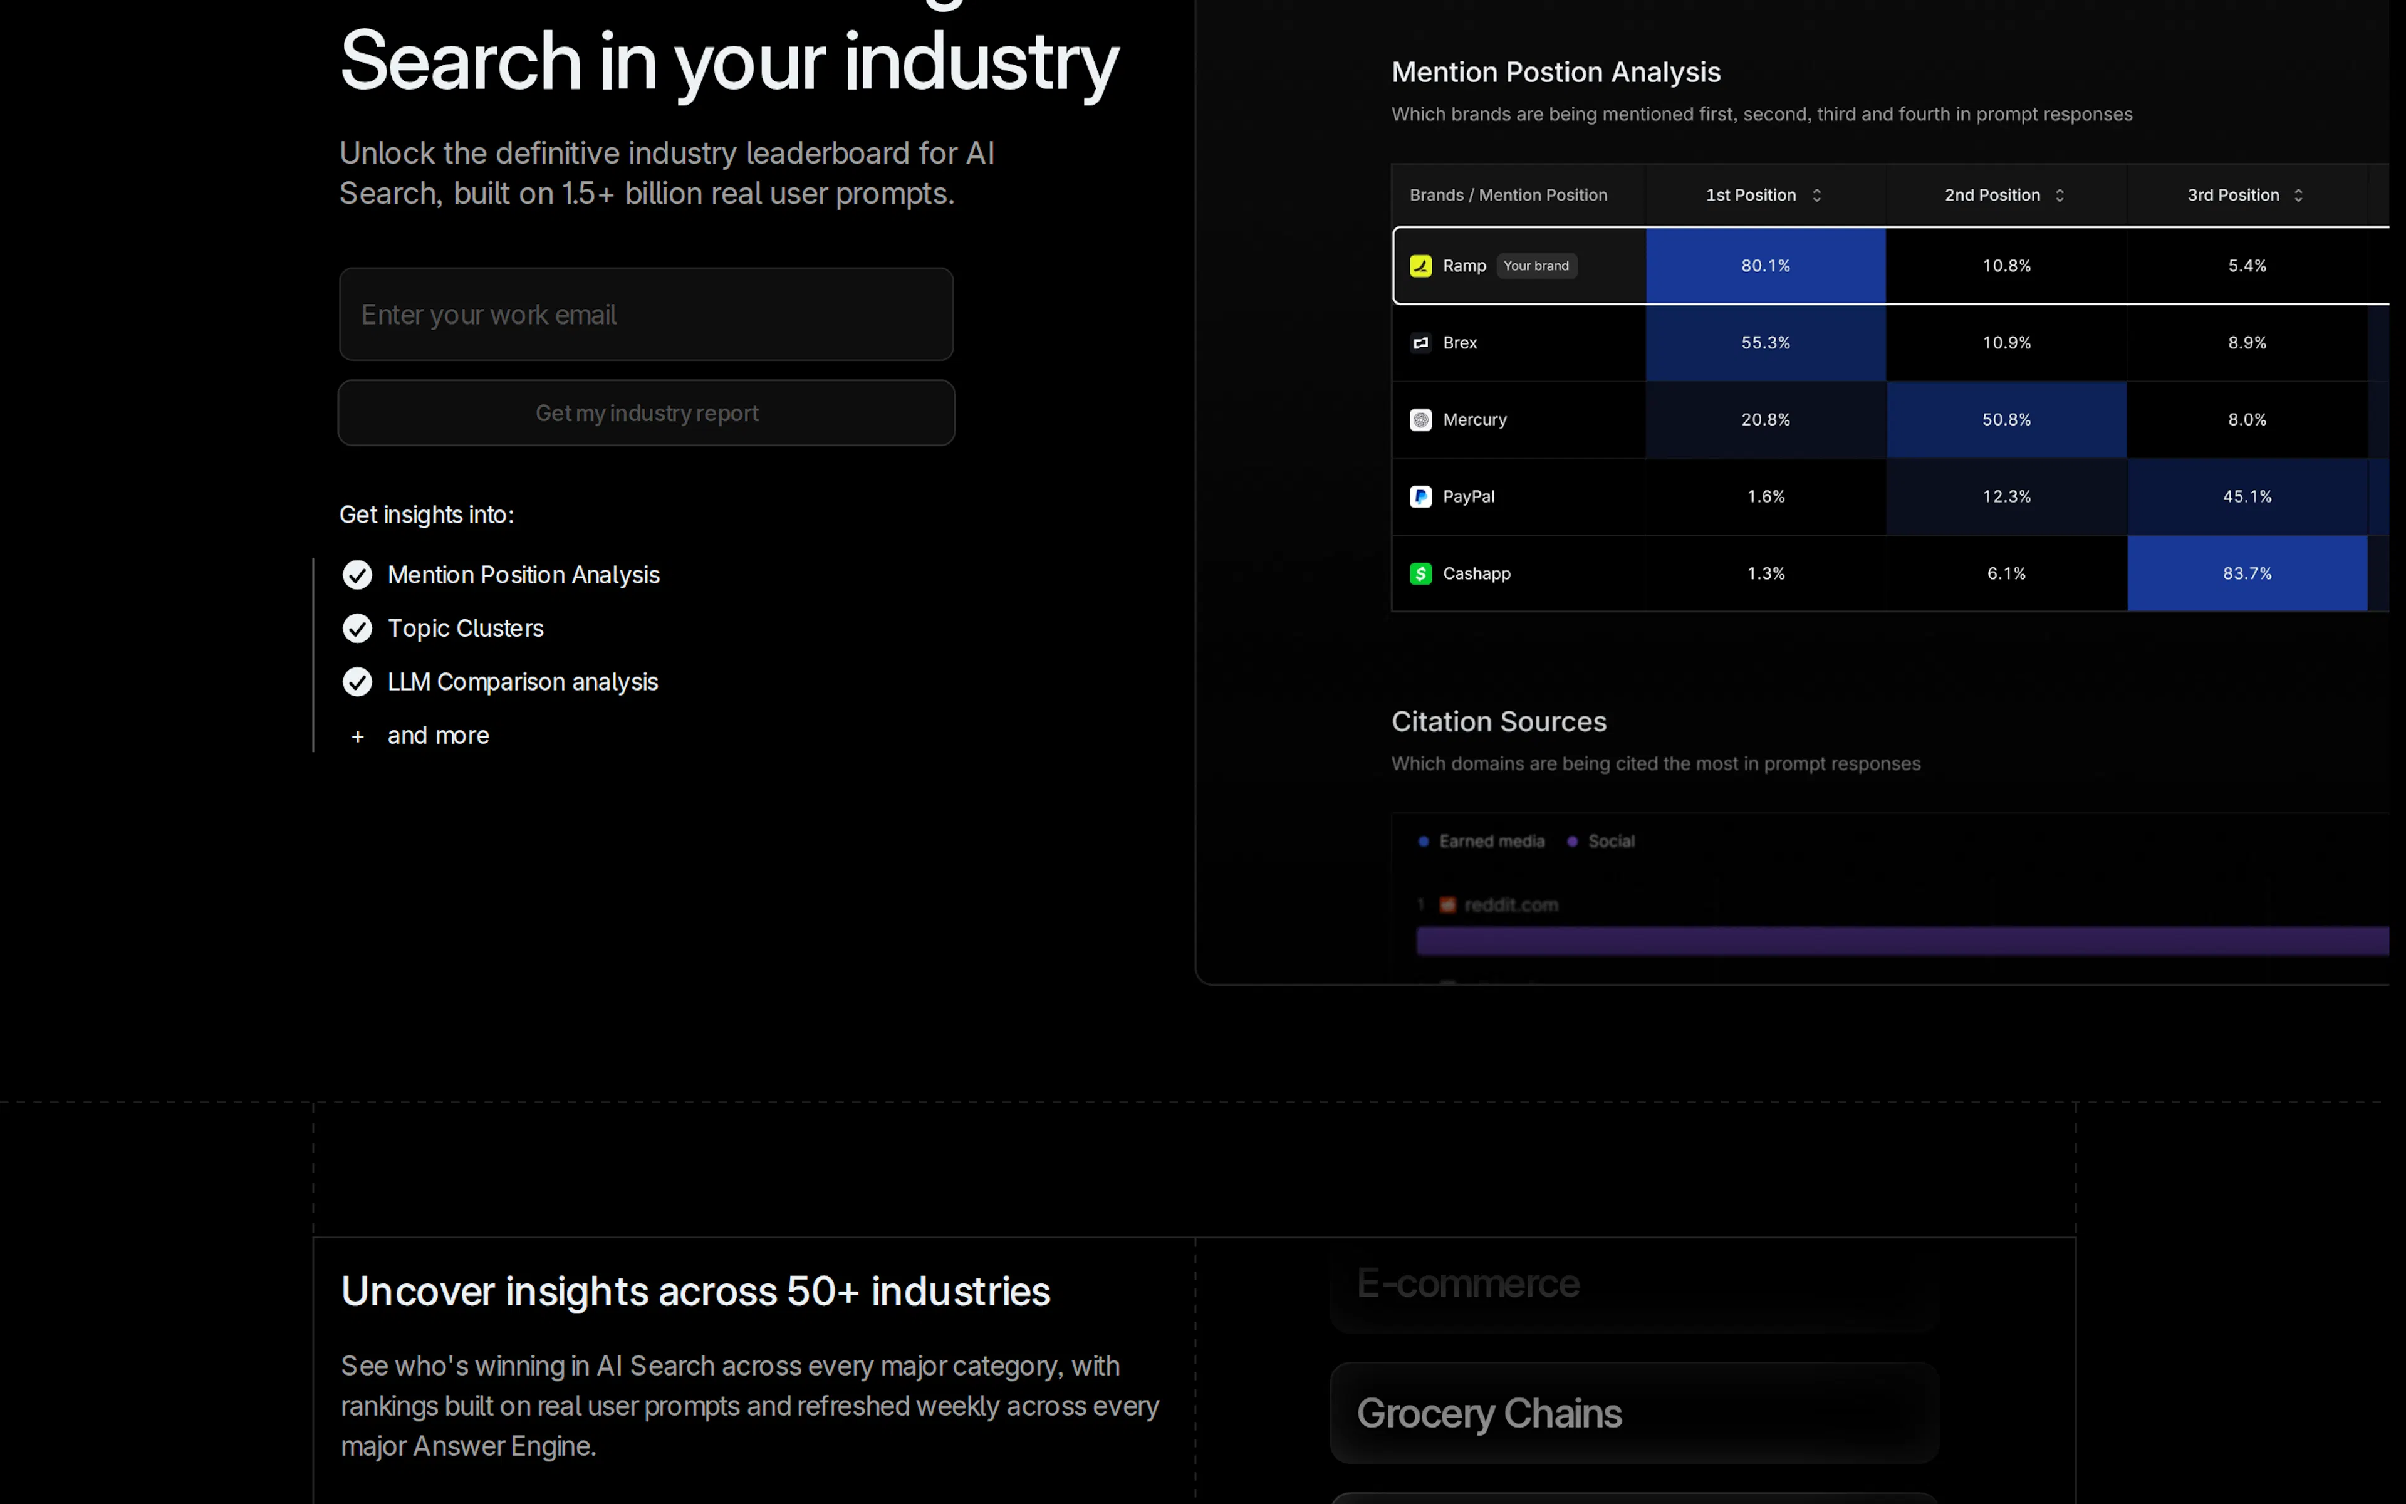Image resolution: width=2406 pixels, height=1504 pixels.
Task: Click the PayPal brand name
Action: click(x=1469, y=496)
